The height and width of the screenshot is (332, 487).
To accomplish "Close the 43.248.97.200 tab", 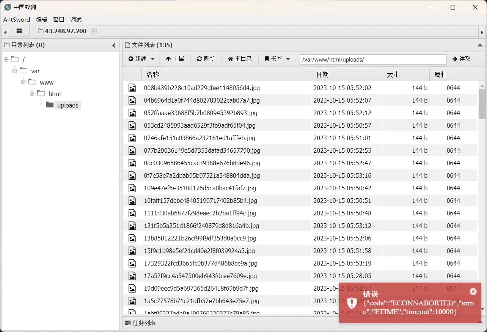I will 94,31.
